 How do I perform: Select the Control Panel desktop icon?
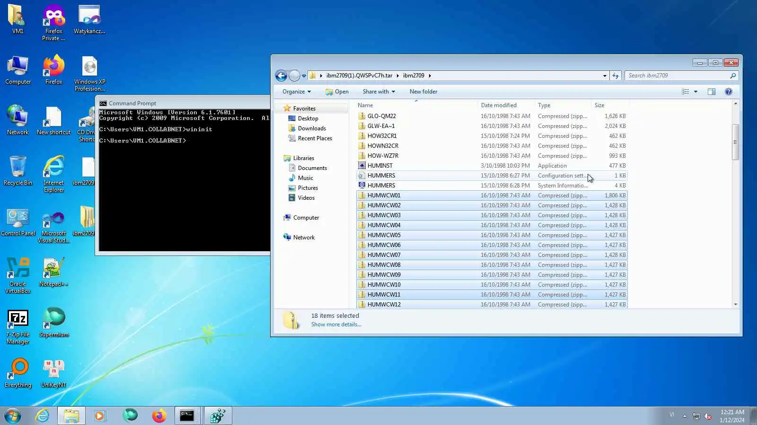(18, 222)
